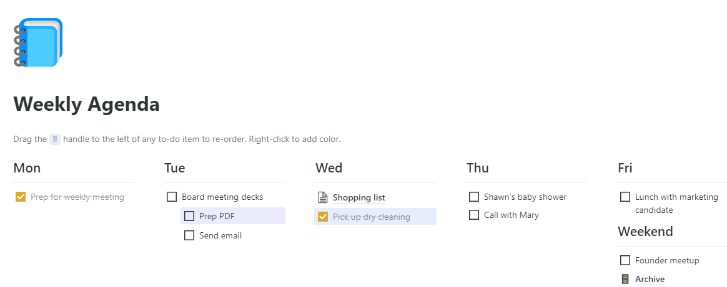Click the Archive file cabinet icon
Viewport: 727px width, 287px height.
(x=625, y=279)
